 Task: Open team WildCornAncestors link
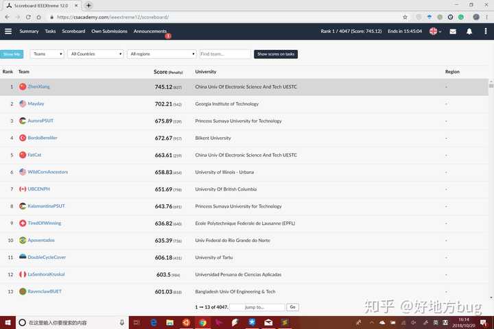pos(48,172)
